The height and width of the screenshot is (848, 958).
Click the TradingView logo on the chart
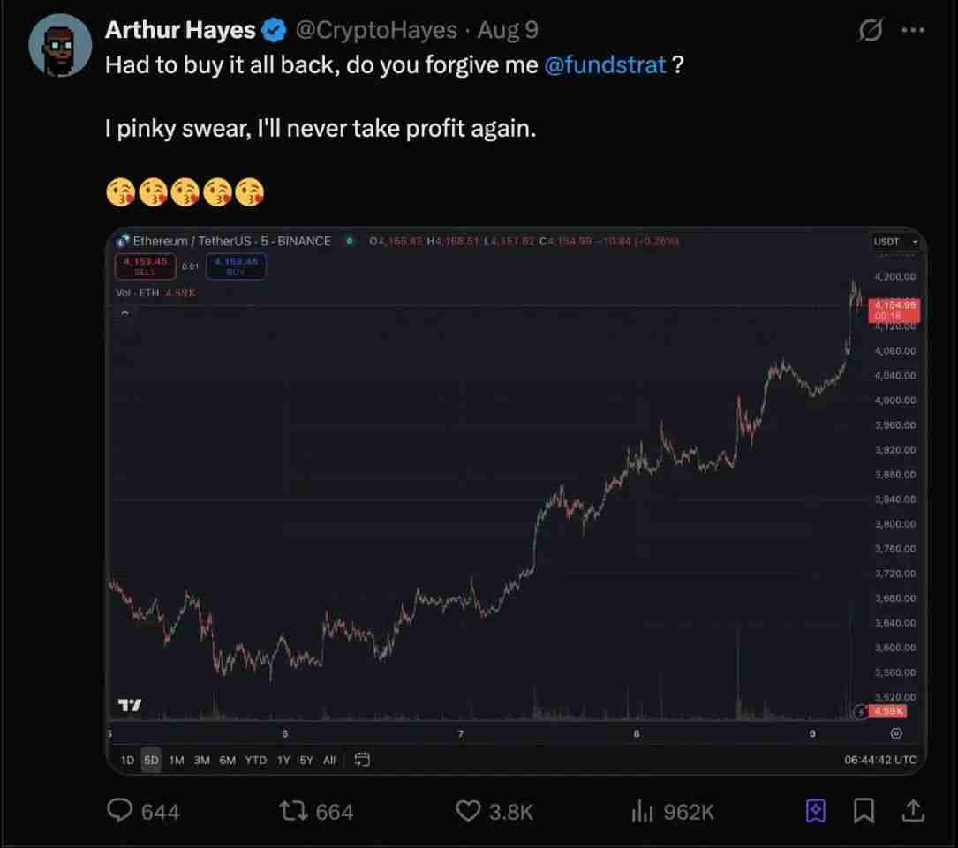(130, 705)
